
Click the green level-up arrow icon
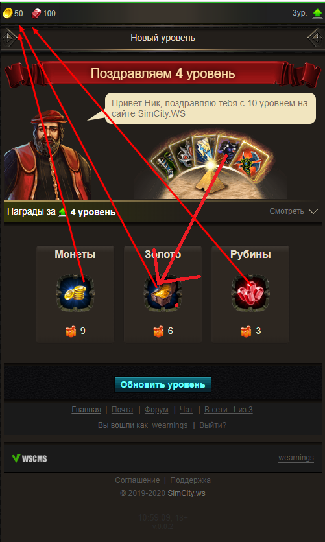coord(317,14)
